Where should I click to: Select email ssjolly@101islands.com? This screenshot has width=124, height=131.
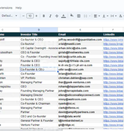coord(80,61)
